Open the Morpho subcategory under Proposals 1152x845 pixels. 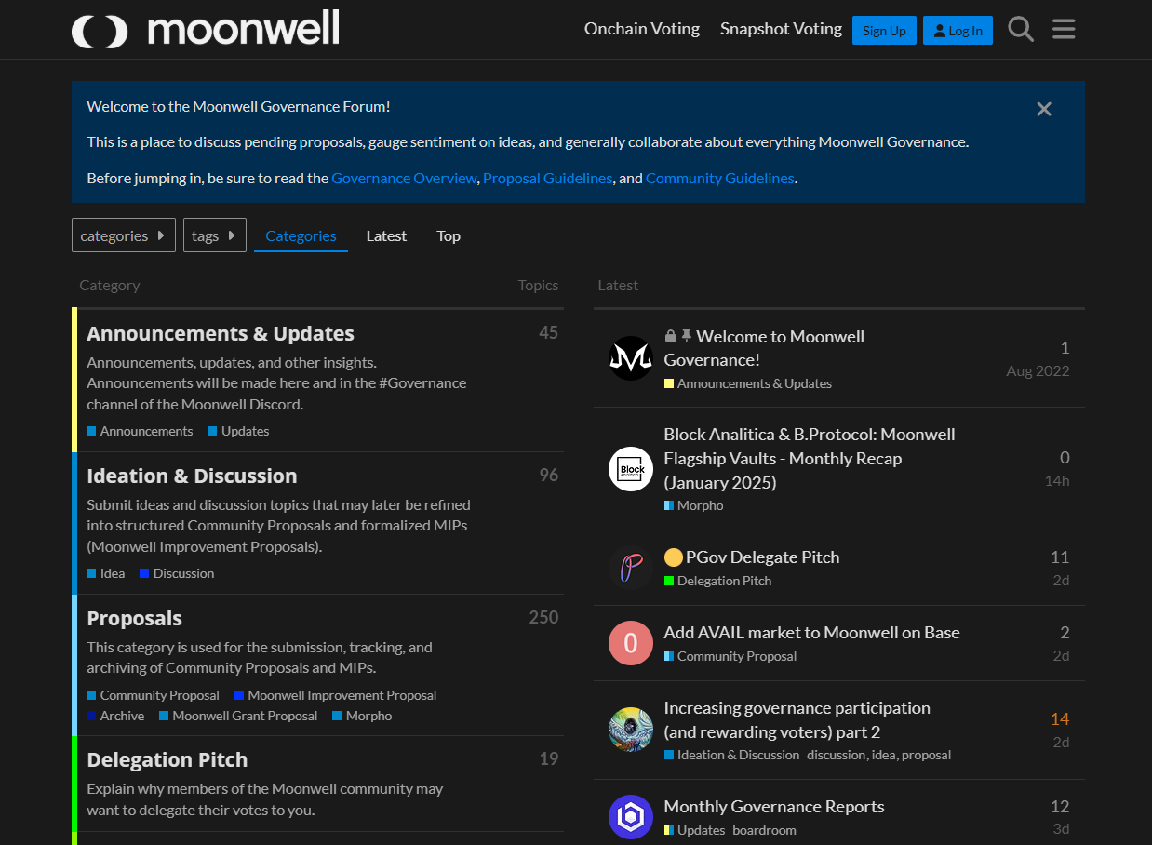362,716
